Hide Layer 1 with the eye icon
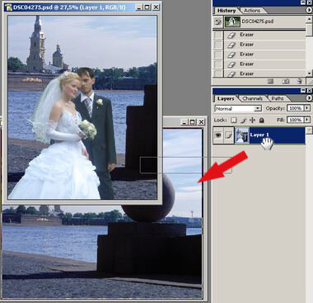The height and width of the screenshot is (303, 313). (218, 135)
